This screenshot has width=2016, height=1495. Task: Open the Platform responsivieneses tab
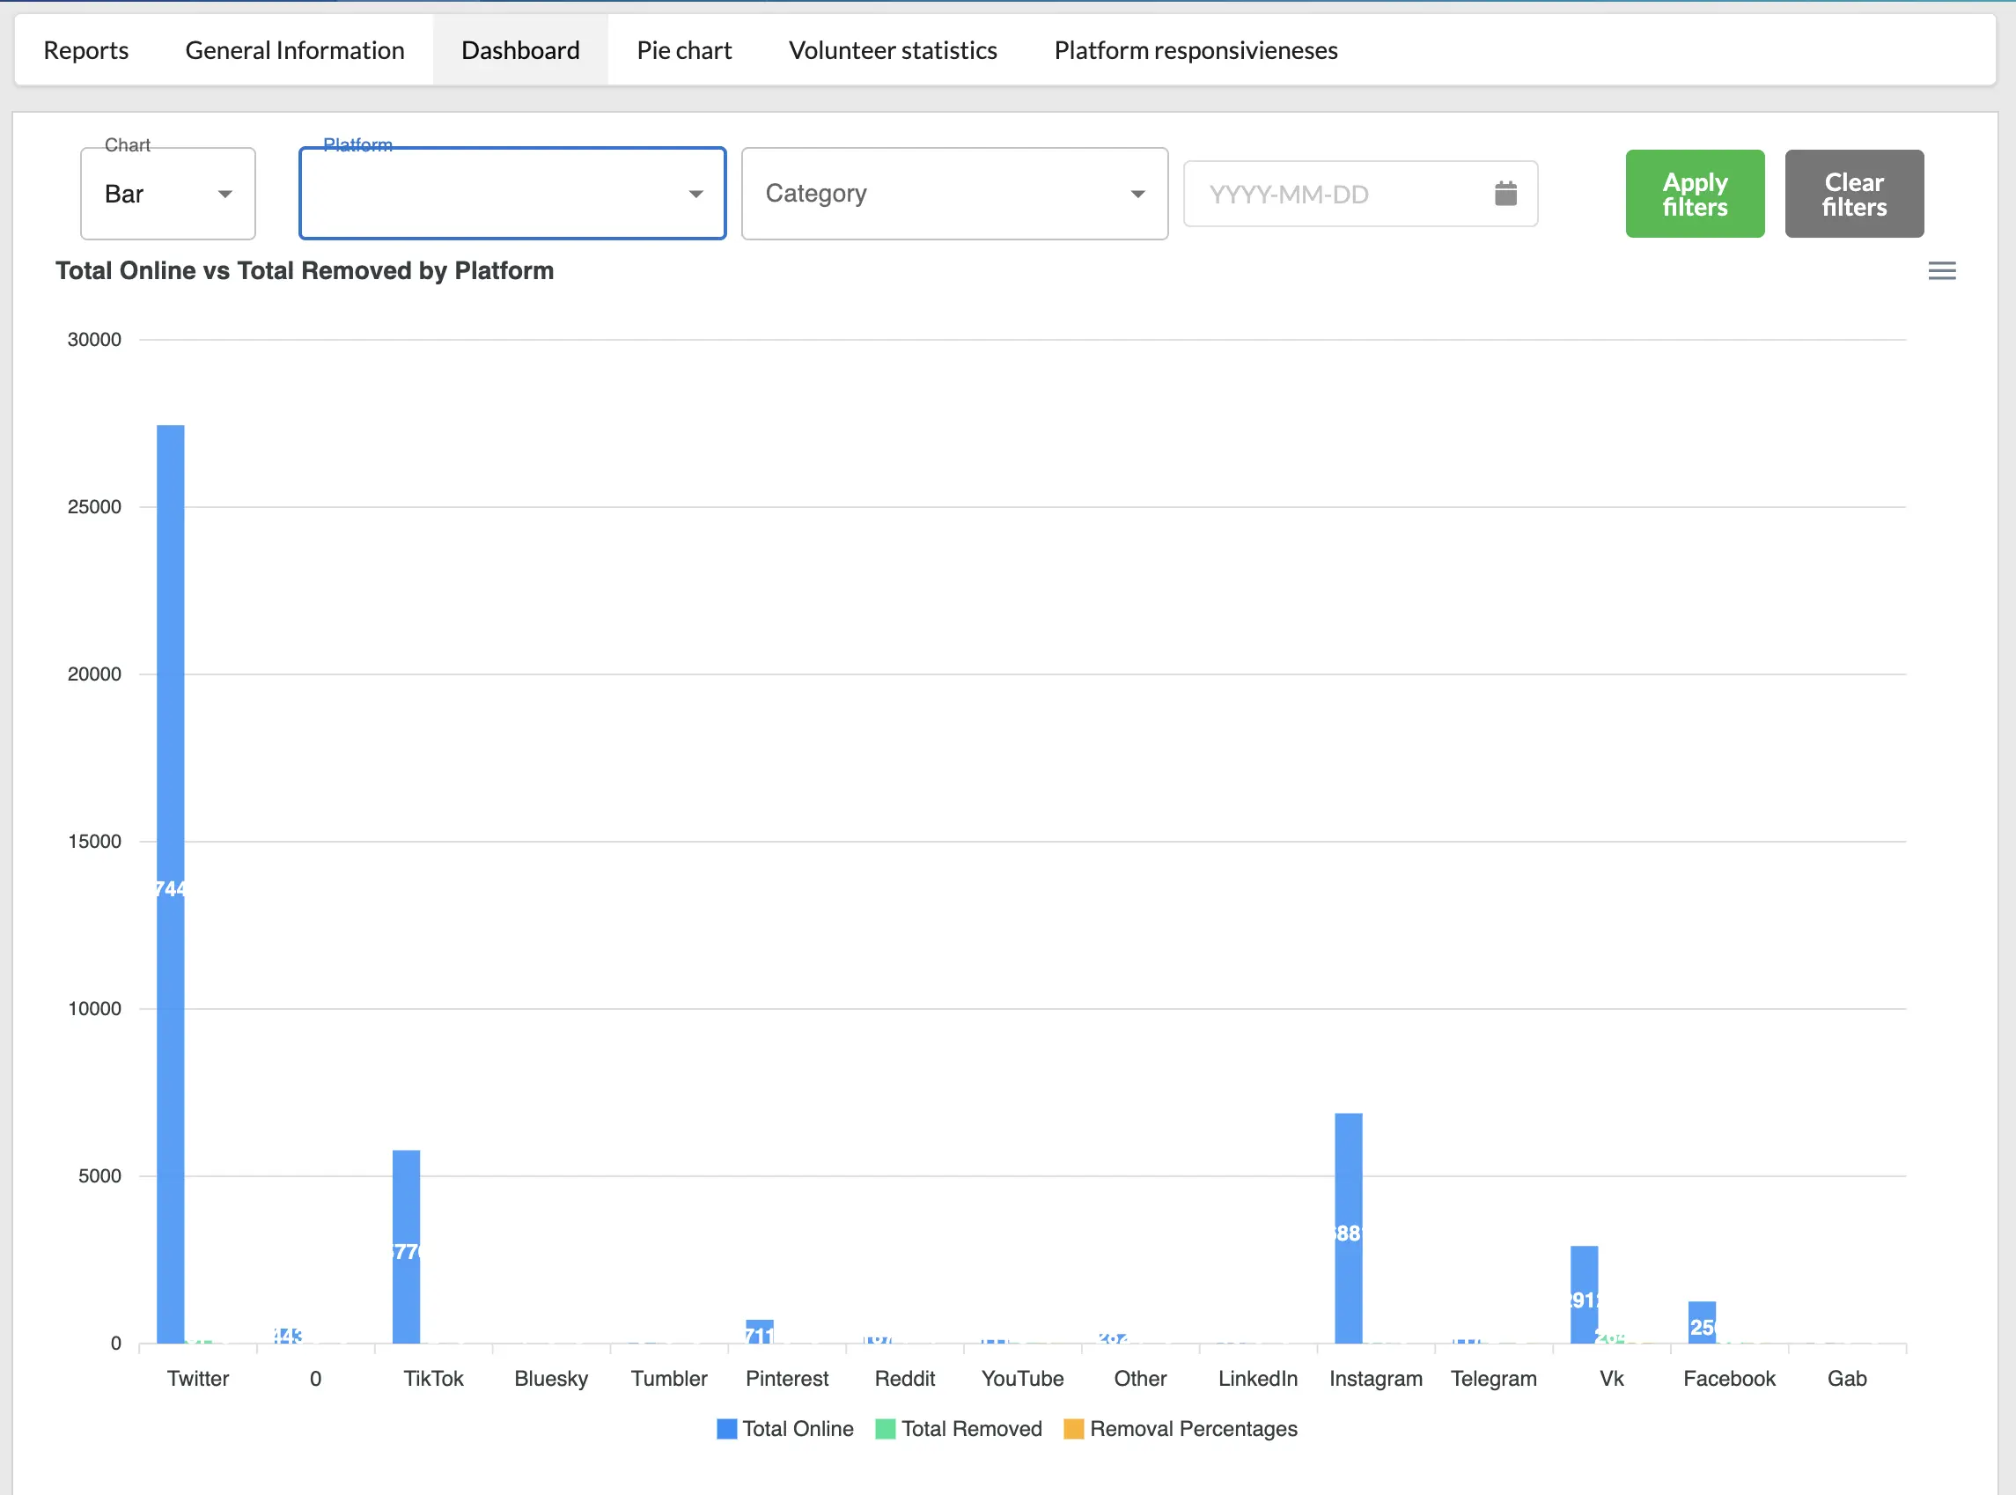click(x=1196, y=50)
